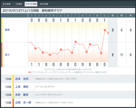Viewport: 136px width, 108px height.
Task: Switch to the 一球速報 tab
Action: pyautogui.click(x=18, y=4)
